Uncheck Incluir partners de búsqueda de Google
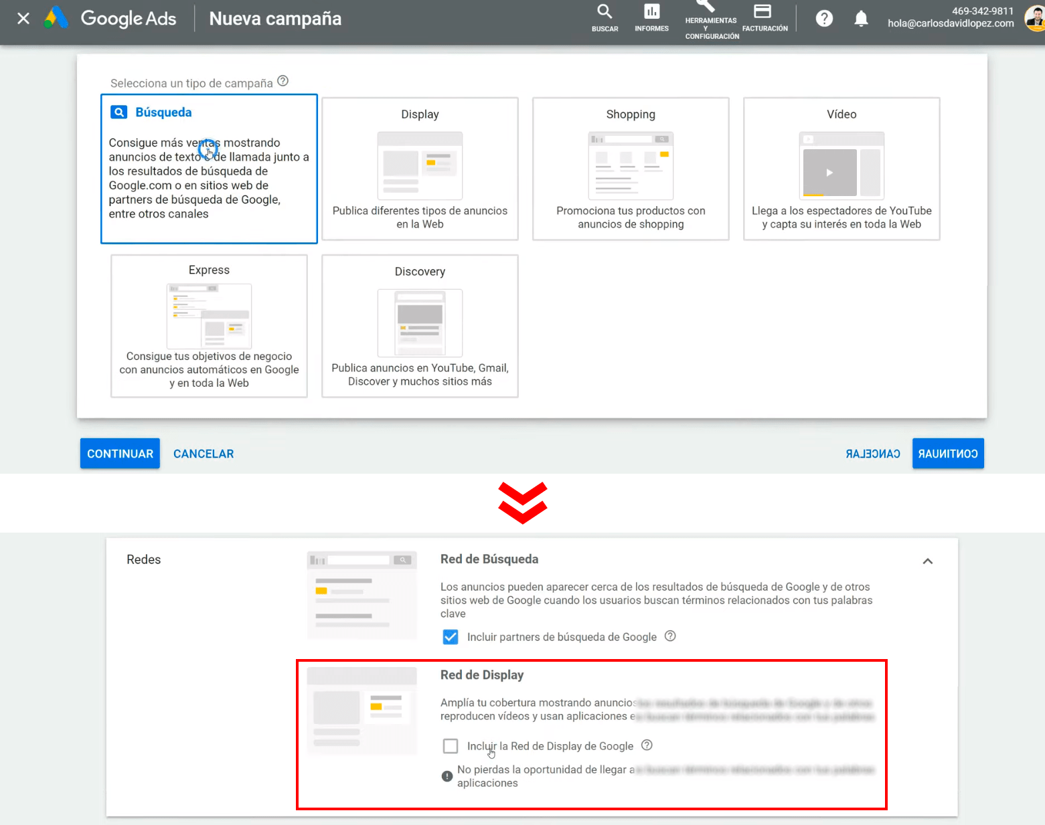Image resolution: width=1045 pixels, height=825 pixels. pos(451,637)
